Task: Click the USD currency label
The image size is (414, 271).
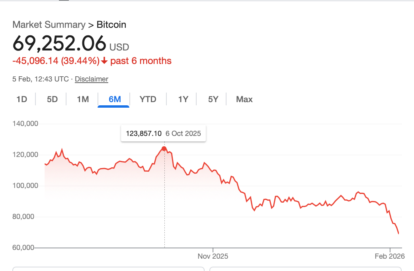Action: (x=119, y=47)
